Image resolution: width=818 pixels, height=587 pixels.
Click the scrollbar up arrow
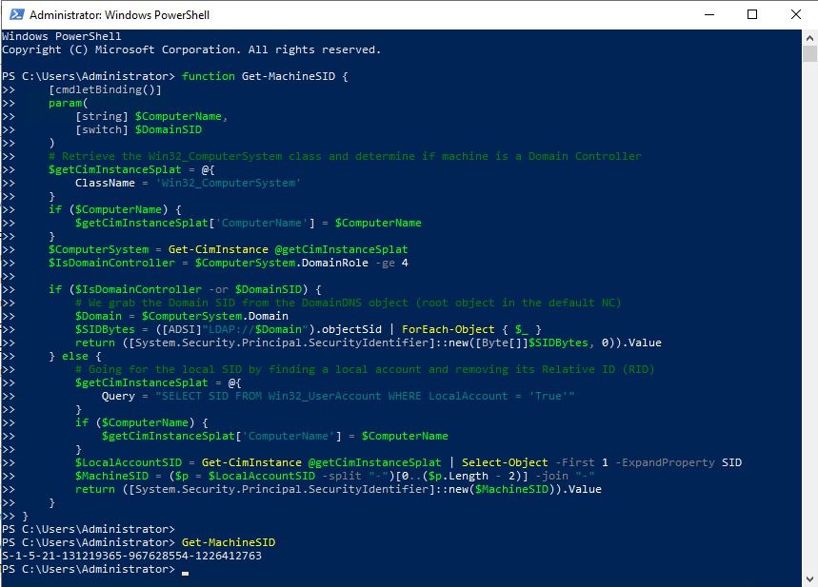tap(810, 36)
